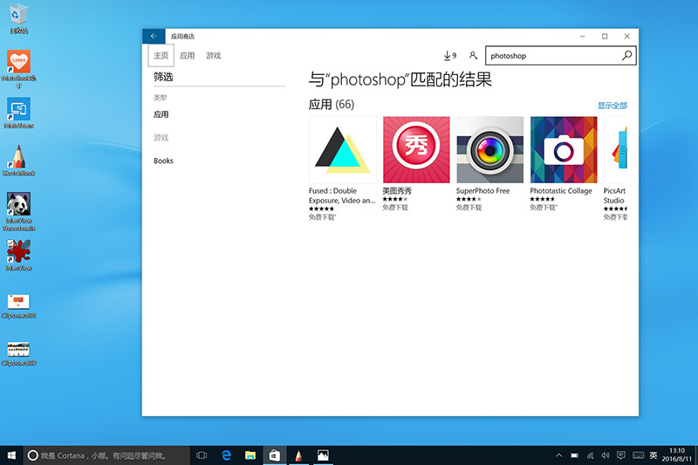Viewport: 698px width, 465px height.
Task: Open the user account icon in Store
Action: coord(473,55)
